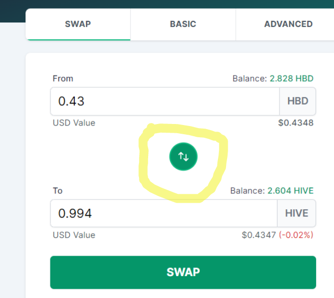Click USD Value label under From field

tap(74, 123)
